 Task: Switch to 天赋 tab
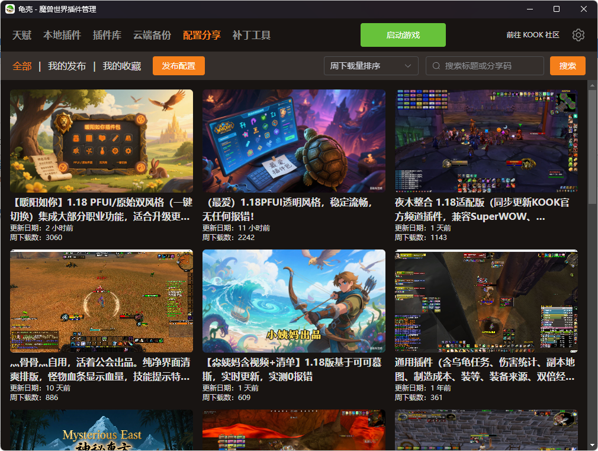pos(22,35)
